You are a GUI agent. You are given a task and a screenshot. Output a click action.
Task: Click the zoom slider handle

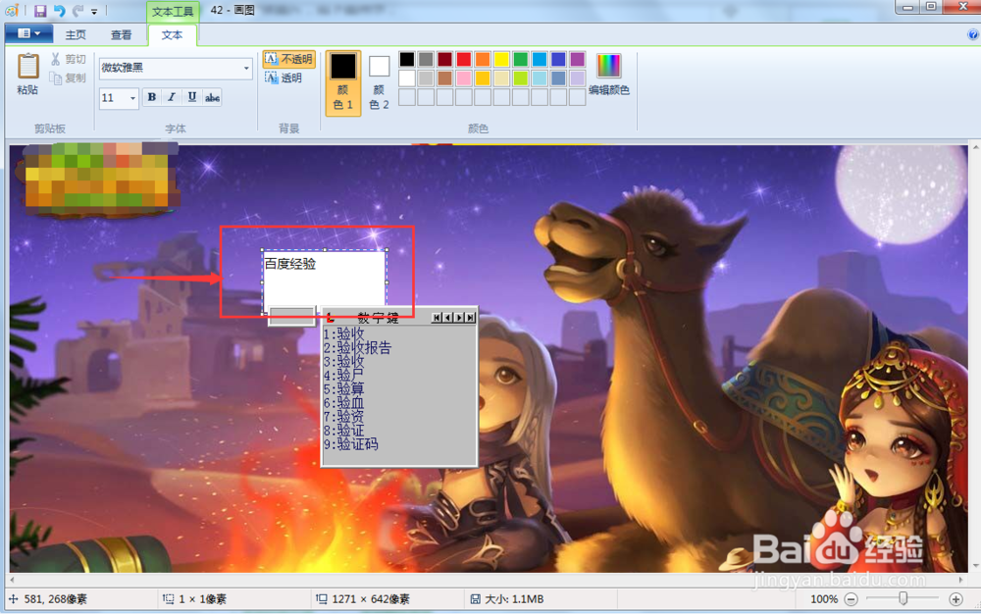(x=903, y=599)
